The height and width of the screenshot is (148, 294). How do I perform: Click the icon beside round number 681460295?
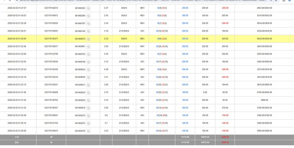pyautogui.click(x=88, y=16)
